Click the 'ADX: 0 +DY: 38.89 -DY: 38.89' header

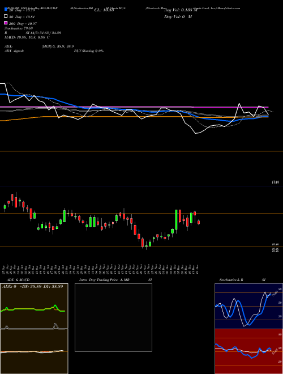tap(33, 286)
